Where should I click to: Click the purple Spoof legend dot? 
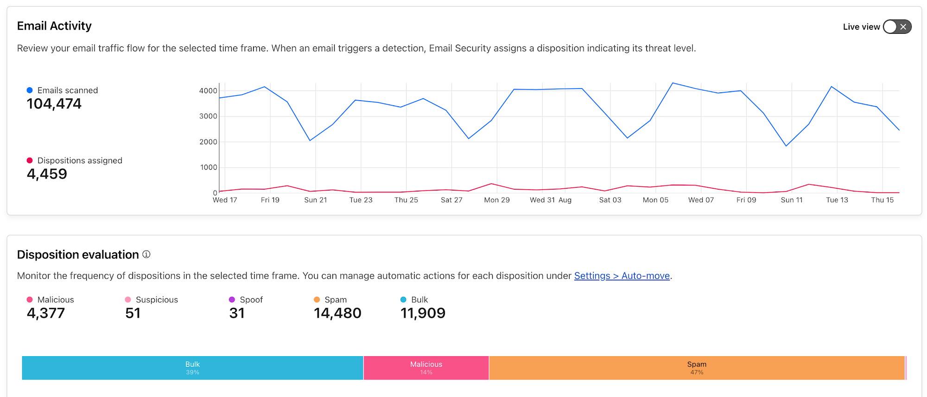tap(232, 300)
